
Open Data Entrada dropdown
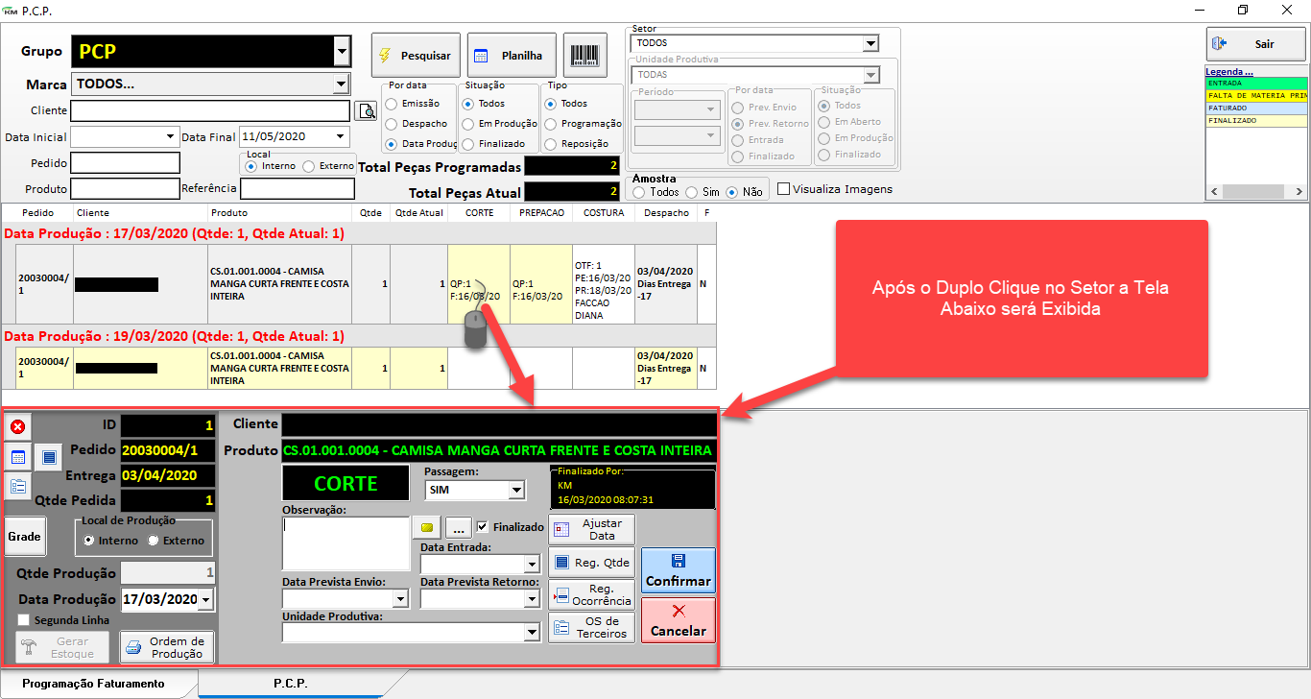[x=533, y=565]
